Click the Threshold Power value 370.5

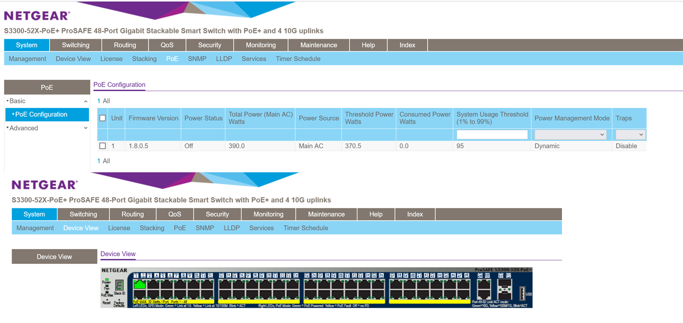tap(353, 146)
